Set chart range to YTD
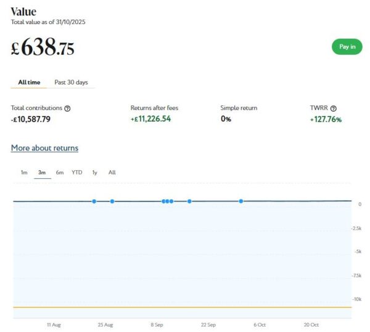Image resolution: width=370 pixels, height=332 pixels. coord(76,173)
